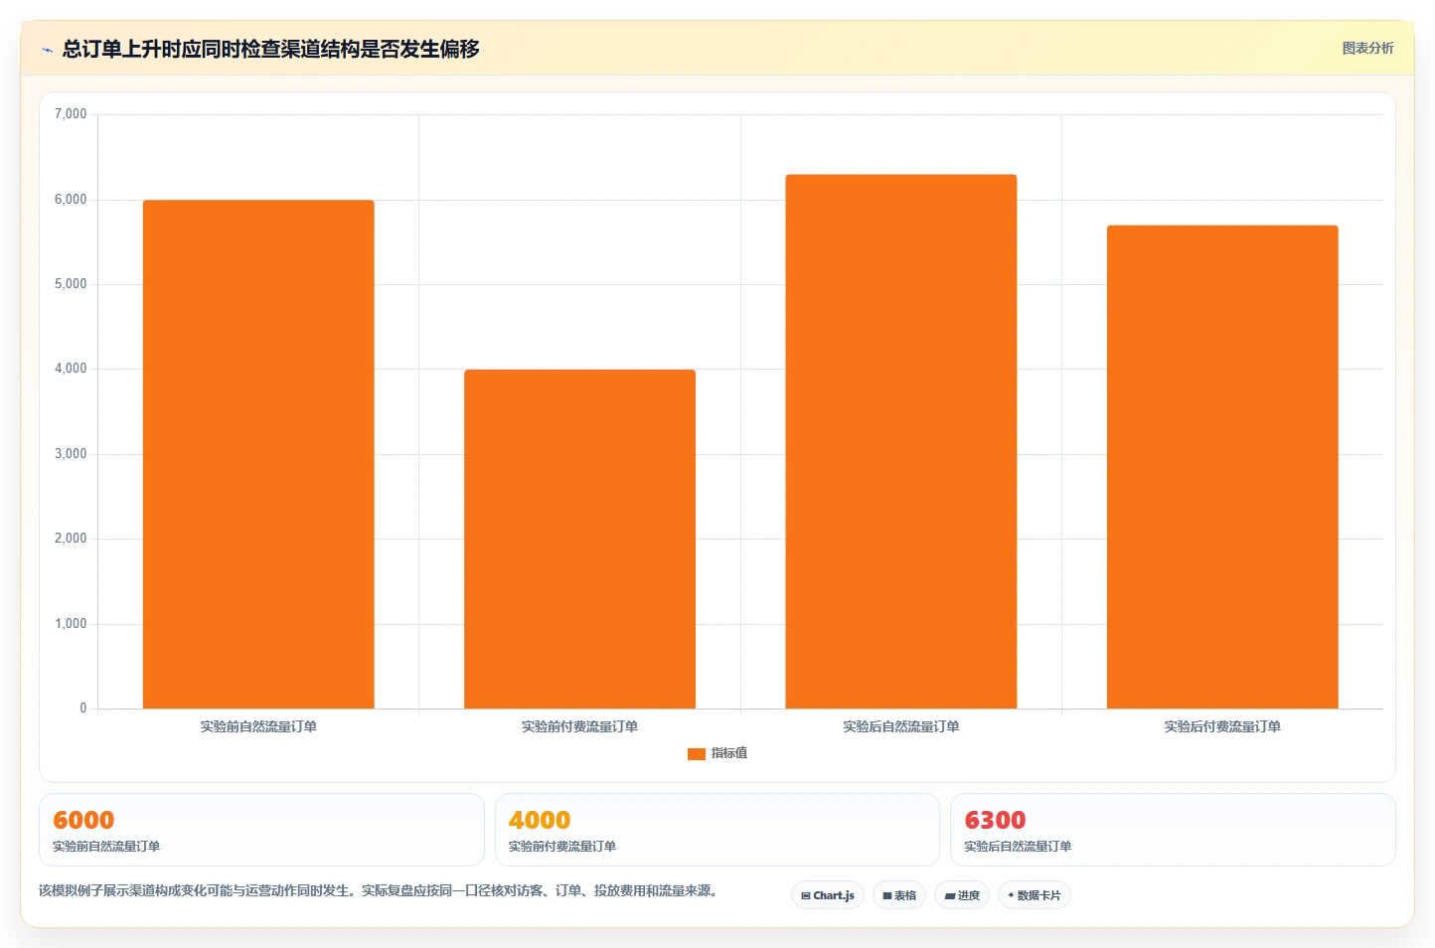
Task: Click x-axis label 实验前自然流量订单
Action: (258, 726)
